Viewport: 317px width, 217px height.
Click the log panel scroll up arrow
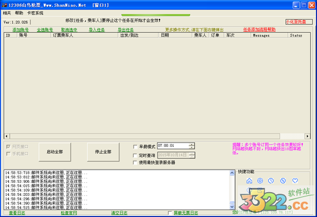pos(232,173)
